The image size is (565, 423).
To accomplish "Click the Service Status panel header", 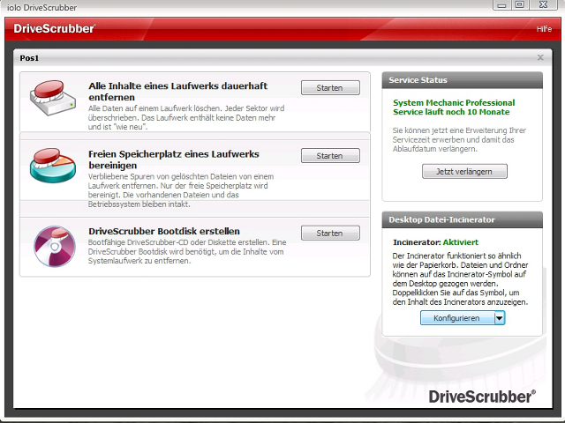I will 462,80.
